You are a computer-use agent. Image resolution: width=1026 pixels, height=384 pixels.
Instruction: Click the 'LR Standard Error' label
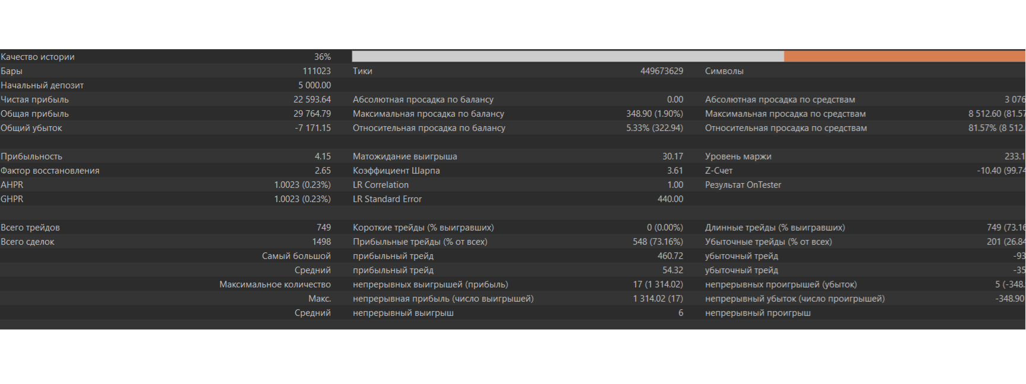(387, 199)
